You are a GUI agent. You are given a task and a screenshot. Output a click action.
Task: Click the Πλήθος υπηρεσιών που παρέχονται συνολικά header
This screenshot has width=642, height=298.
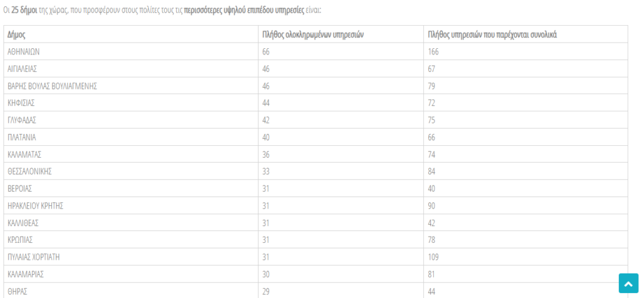pos(526,34)
